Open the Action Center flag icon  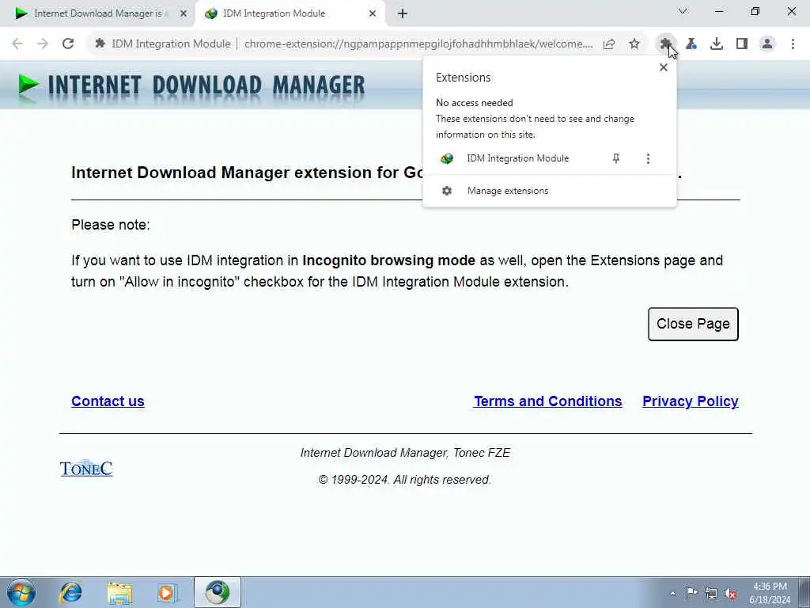691,593
